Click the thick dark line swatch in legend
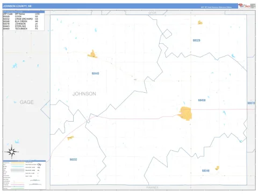258x194 pixels. click(18, 170)
